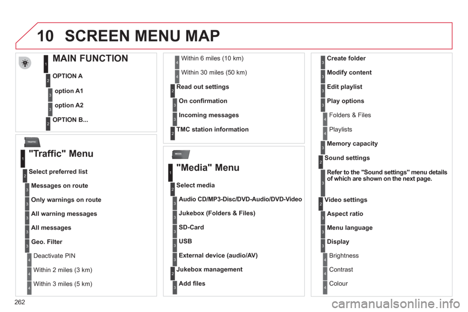Choose All warning messages

coord(64,214)
